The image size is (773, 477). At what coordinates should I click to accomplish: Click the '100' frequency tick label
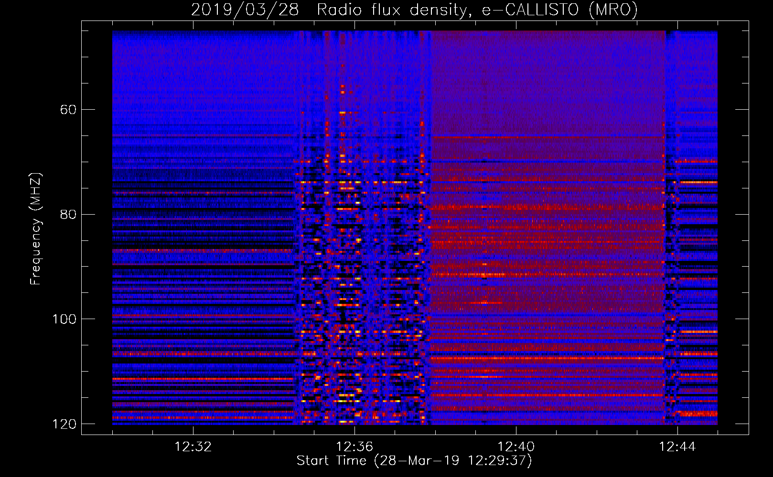pos(64,319)
